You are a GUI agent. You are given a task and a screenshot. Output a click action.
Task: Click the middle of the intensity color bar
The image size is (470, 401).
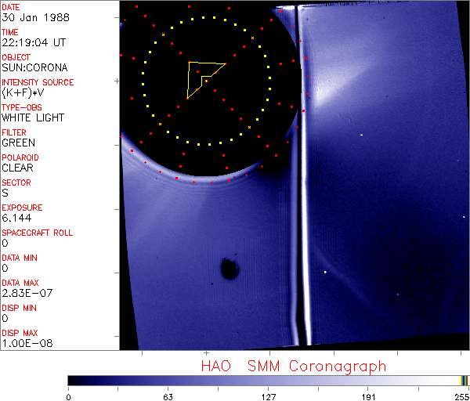[x=265, y=380]
